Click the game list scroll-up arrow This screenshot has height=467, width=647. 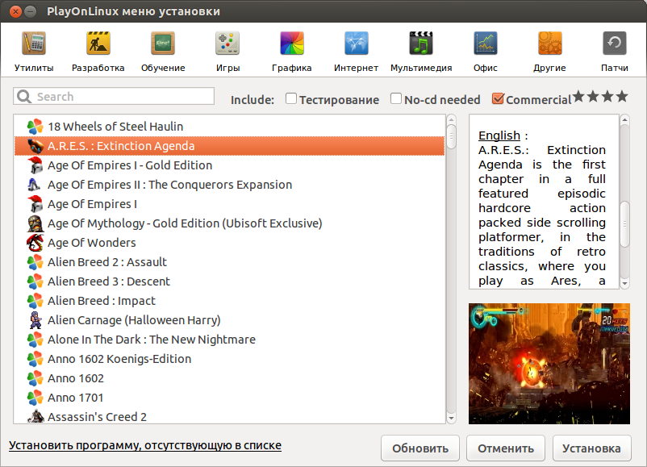click(451, 120)
